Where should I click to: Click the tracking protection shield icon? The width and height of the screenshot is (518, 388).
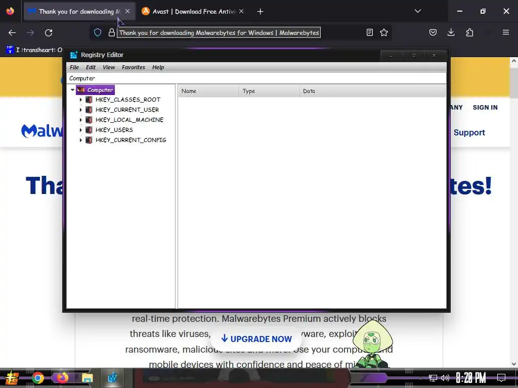98,32
